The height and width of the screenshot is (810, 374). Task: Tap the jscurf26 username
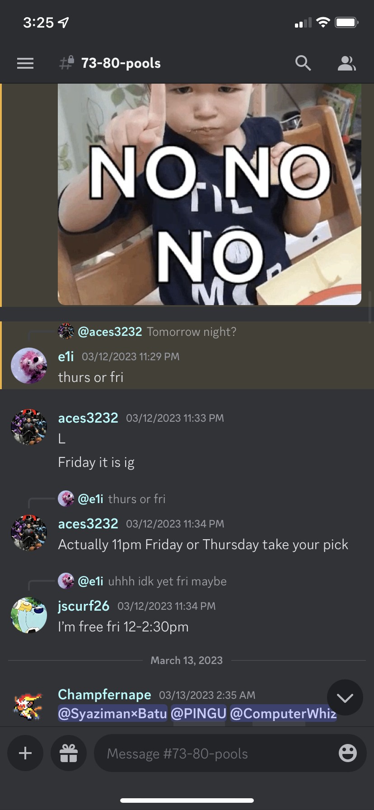coord(84,606)
